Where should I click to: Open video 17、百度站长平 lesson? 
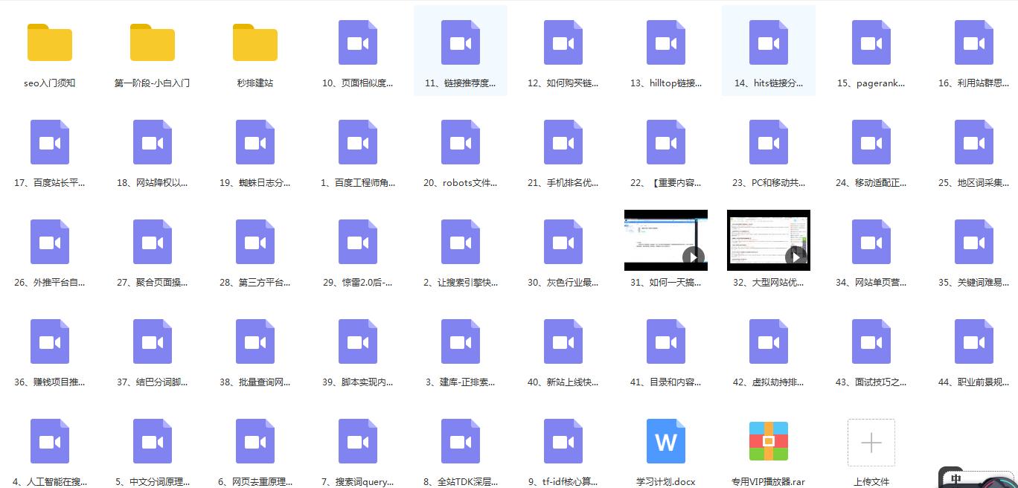coord(49,141)
